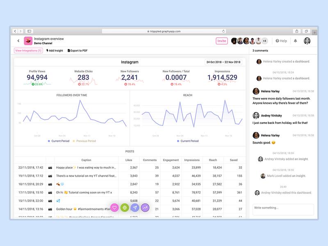Open the New Followers / Total 0.0007 metric
The height and width of the screenshot is (246, 328).
(176, 78)
